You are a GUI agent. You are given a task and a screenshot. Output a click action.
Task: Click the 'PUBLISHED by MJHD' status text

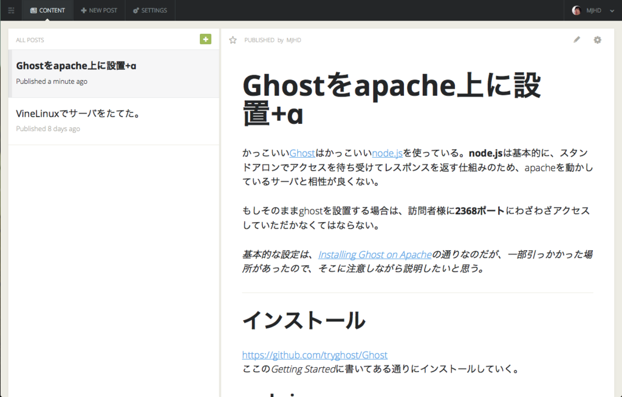point(273,40)
